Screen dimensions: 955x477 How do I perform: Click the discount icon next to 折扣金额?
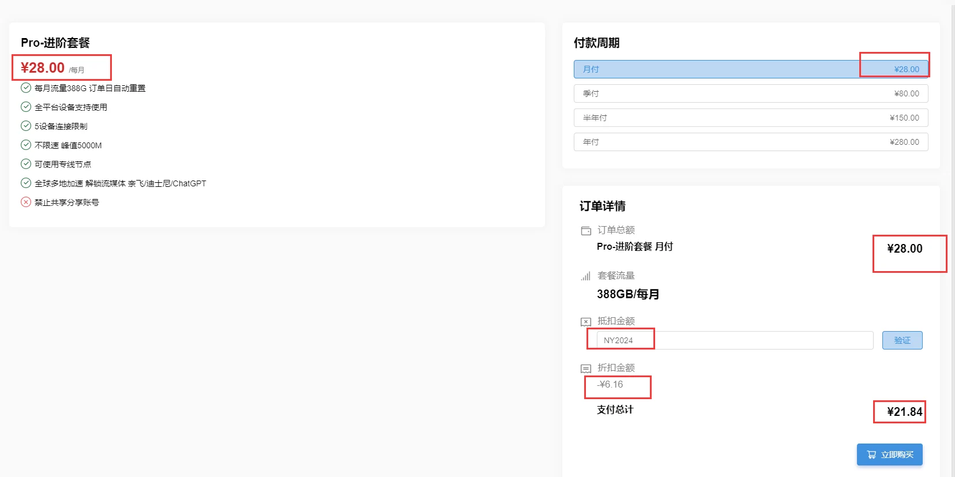(586, 369)
